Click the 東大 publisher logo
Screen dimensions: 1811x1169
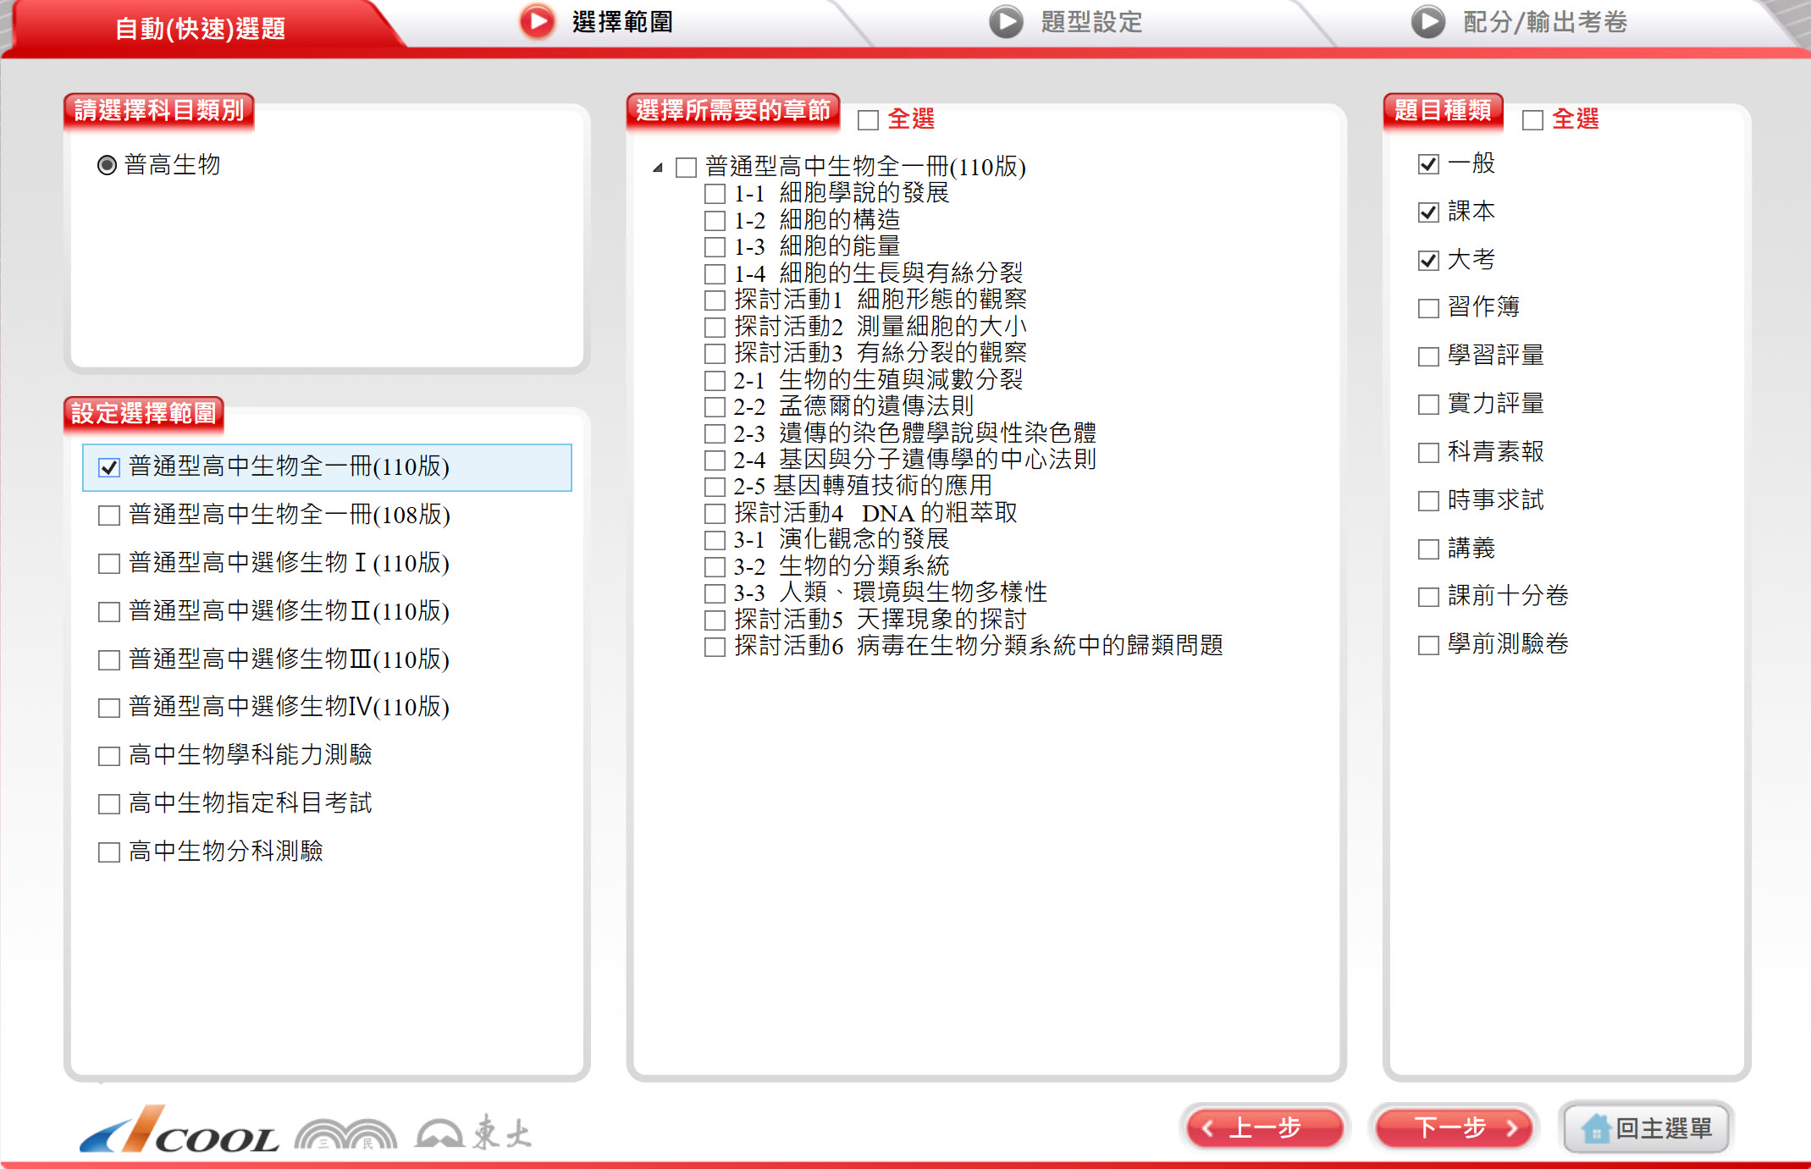(474, 1132)
